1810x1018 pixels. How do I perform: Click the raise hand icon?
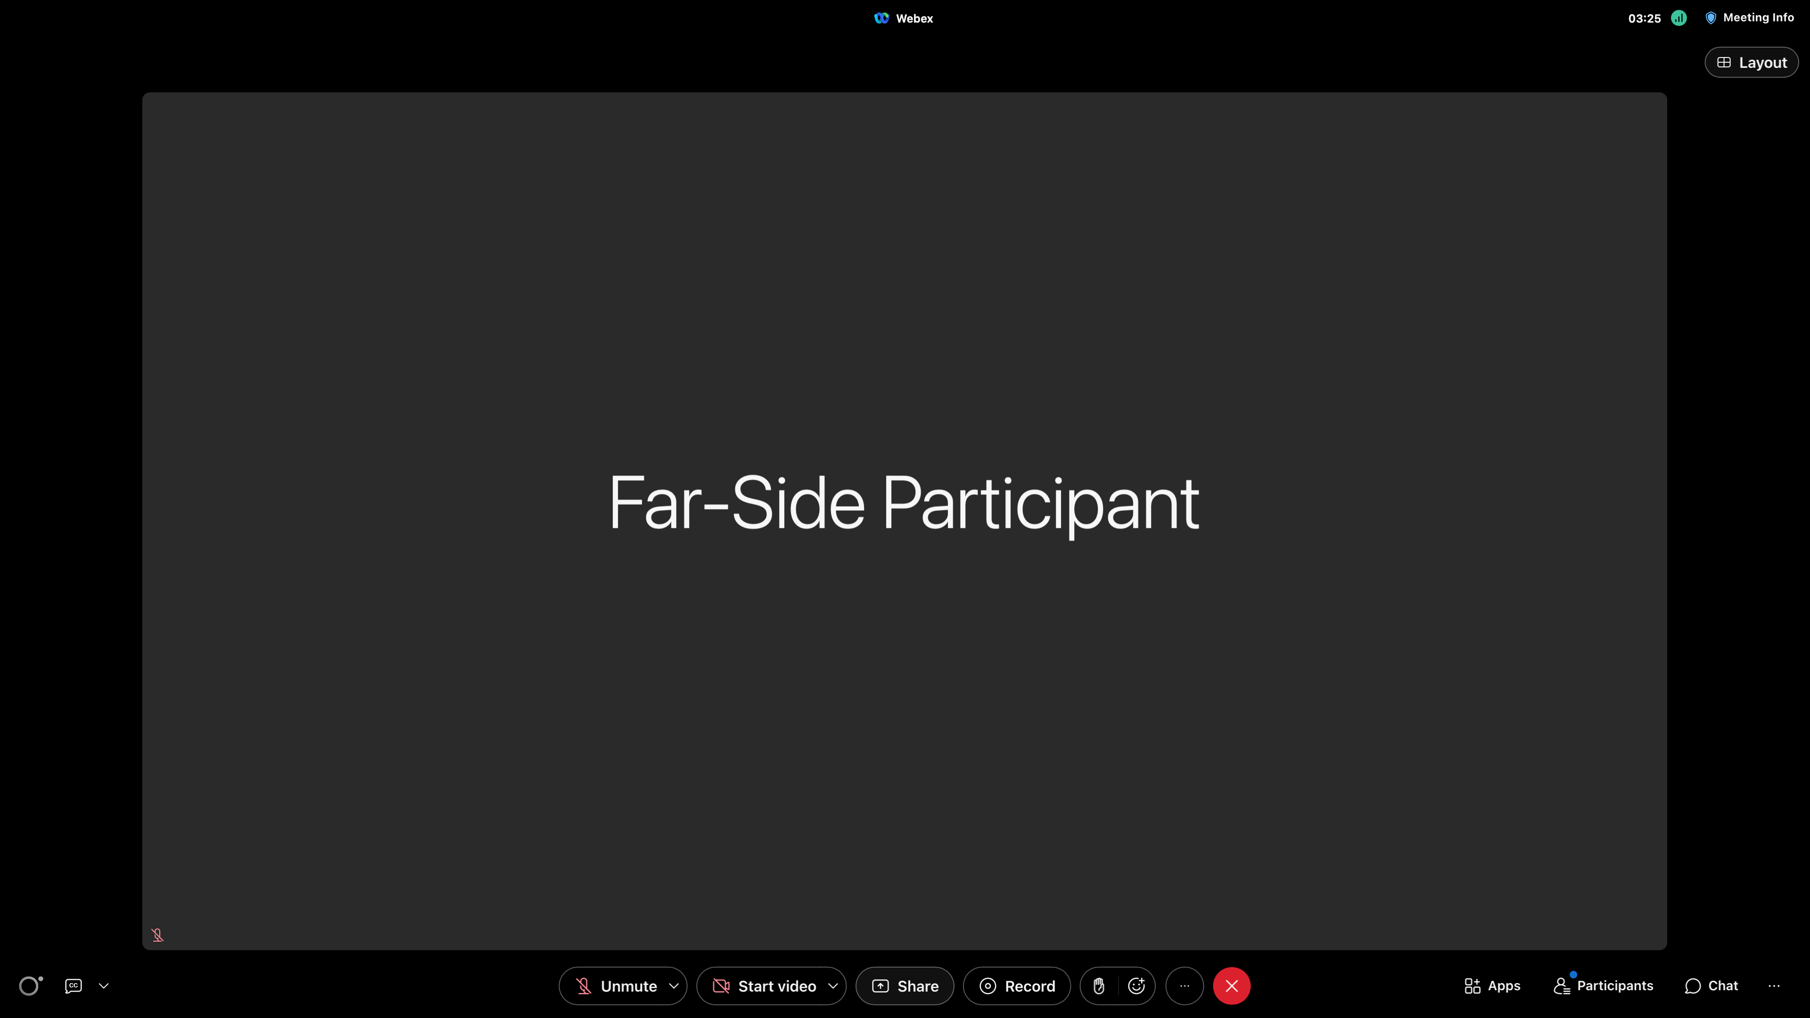(x=1099, y=985)
